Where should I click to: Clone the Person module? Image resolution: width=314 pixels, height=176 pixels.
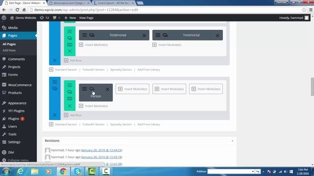[92, 89]
